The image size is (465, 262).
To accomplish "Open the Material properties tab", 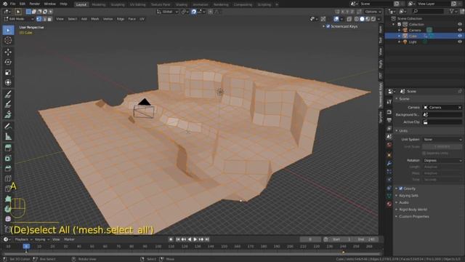I will coord(389,204).
